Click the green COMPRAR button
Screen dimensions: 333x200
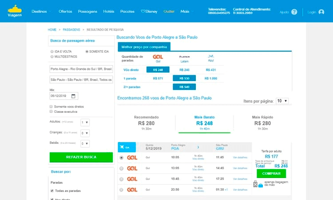271,173
